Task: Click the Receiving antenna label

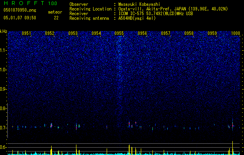Action: pyautogui.click(x=89, y=18)
